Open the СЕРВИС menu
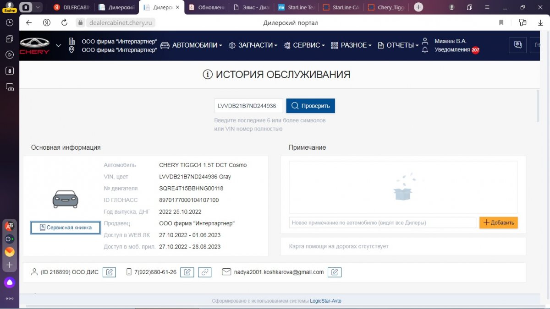 [x=304, y=45]
